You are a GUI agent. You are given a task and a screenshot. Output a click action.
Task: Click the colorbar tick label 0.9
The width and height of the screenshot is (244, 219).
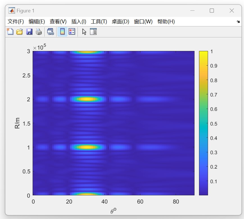point(214,66)
